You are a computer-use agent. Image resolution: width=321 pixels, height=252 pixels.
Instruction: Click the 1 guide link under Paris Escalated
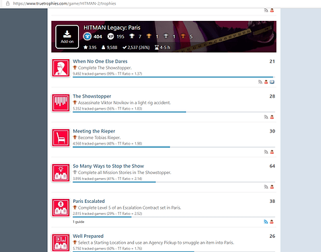[79, 222]
